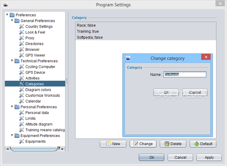Click the Preferences root folder icon
This screenshot has width=227, height=166.
point(12,15)
